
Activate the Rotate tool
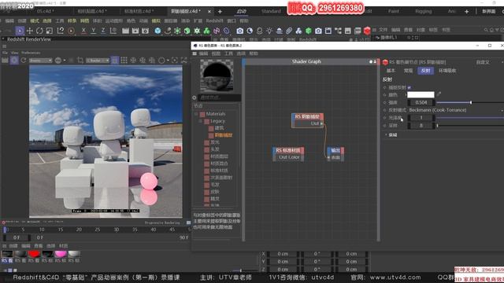[39, 31]
